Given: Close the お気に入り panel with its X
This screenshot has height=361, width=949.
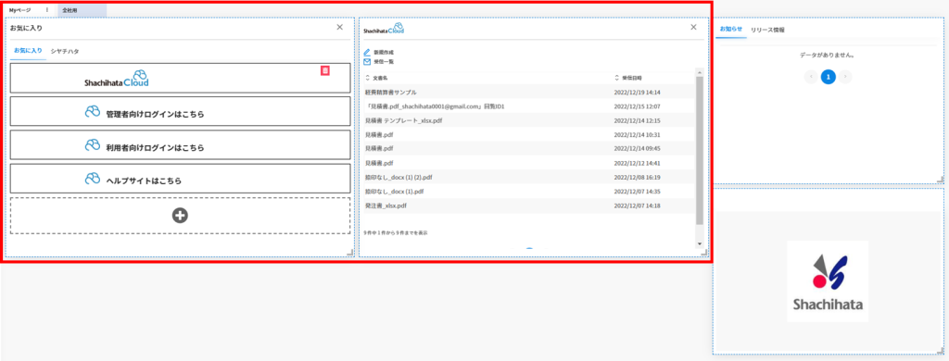Looking at the screenshot, I should click(x=339, y=27).
